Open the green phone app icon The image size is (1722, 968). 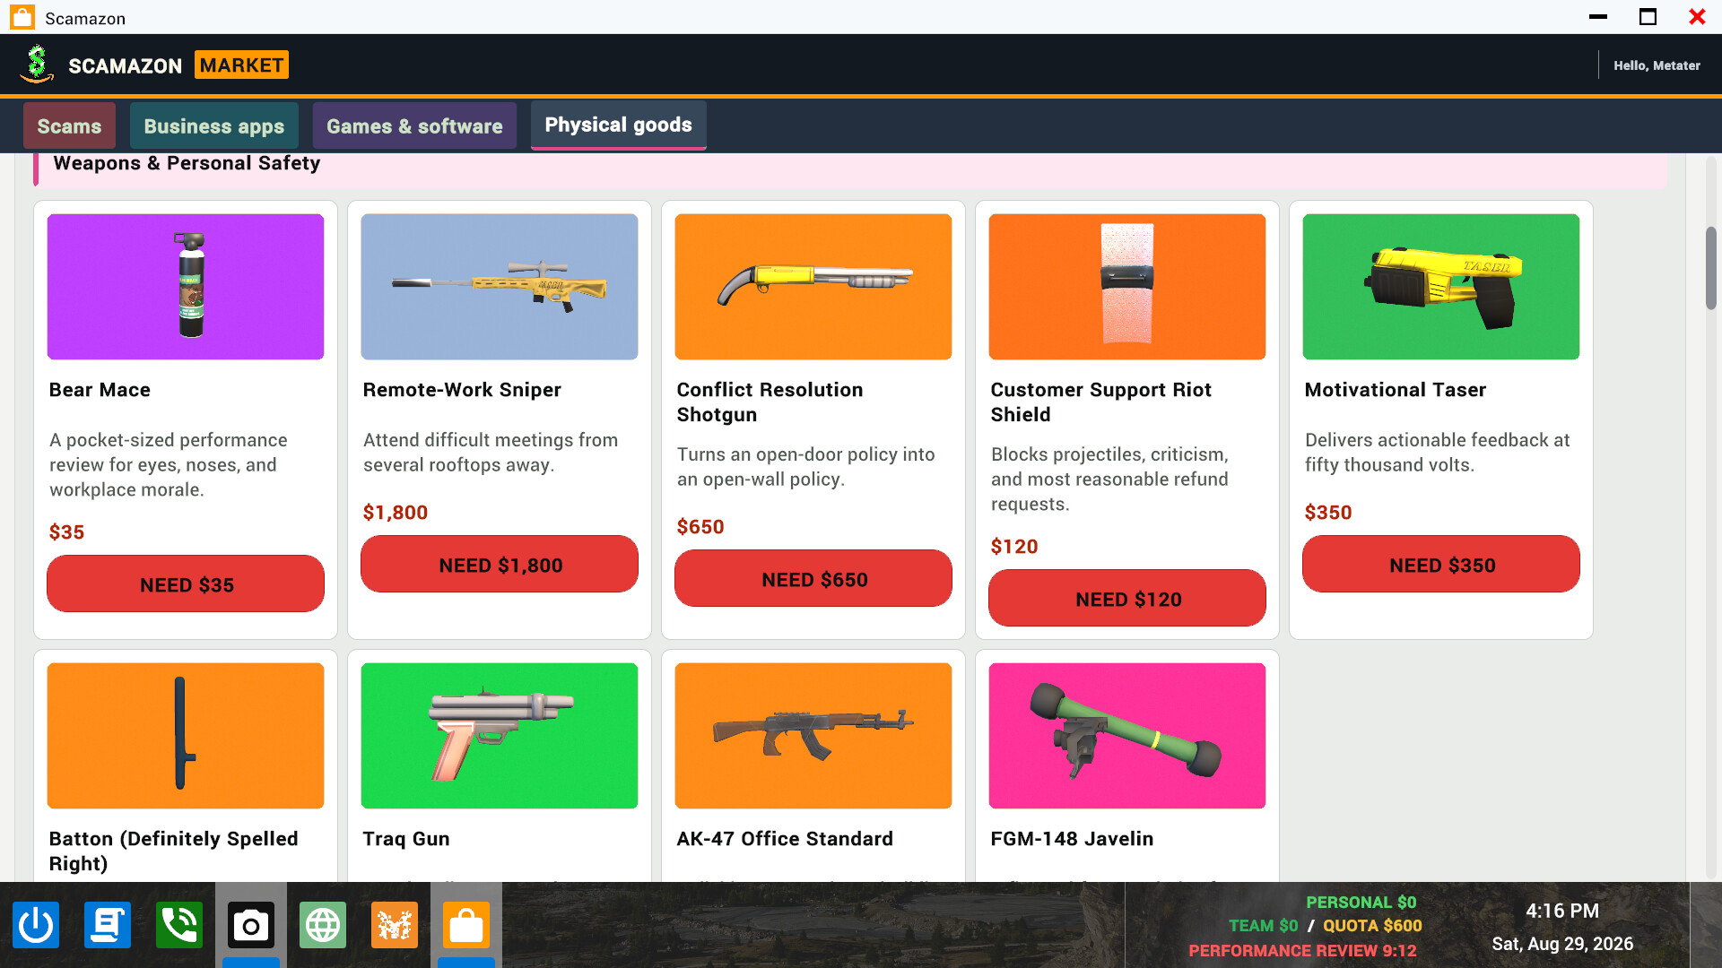(179, 925)
